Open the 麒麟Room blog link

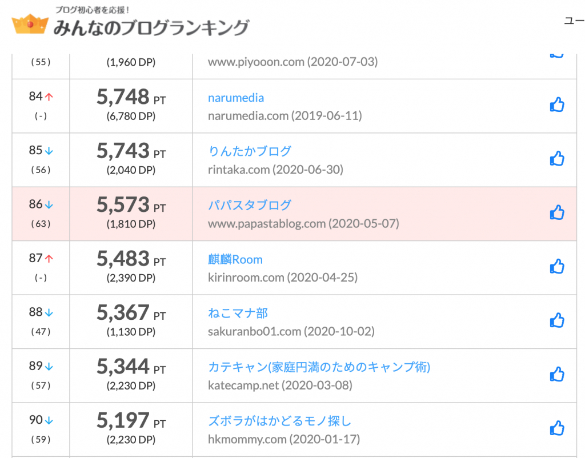coord(235,260)
